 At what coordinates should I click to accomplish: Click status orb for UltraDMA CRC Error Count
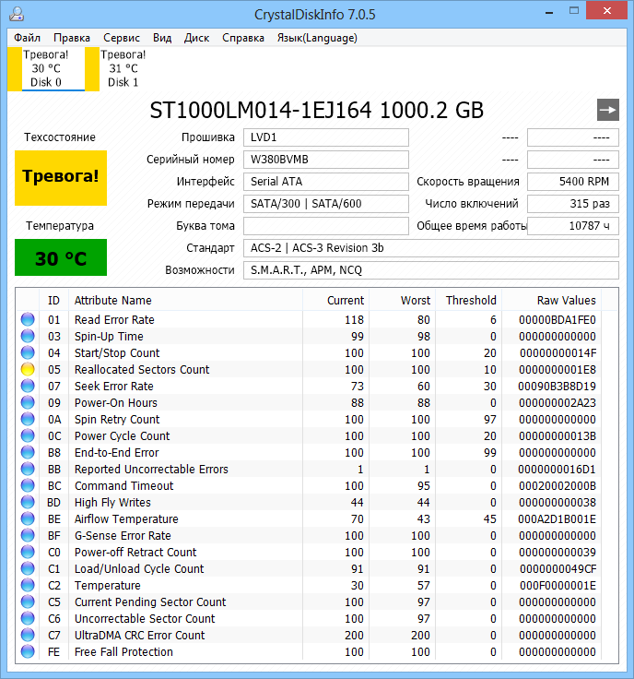(28, 635)
